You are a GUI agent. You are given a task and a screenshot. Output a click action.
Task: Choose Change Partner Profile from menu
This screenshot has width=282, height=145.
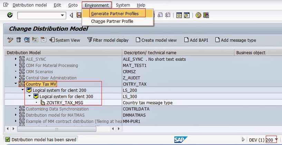[x=112, y=21]
